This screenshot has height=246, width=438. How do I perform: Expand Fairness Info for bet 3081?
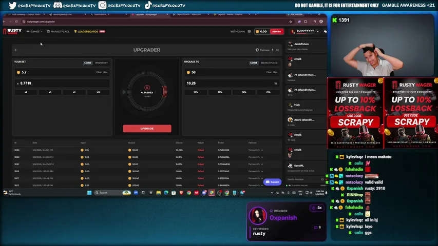click(256, 164)
